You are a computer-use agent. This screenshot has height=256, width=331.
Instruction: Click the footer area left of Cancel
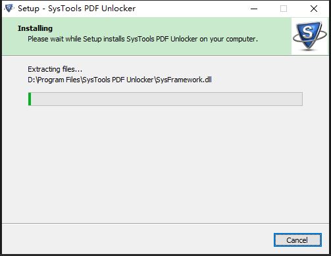[136, 240]
